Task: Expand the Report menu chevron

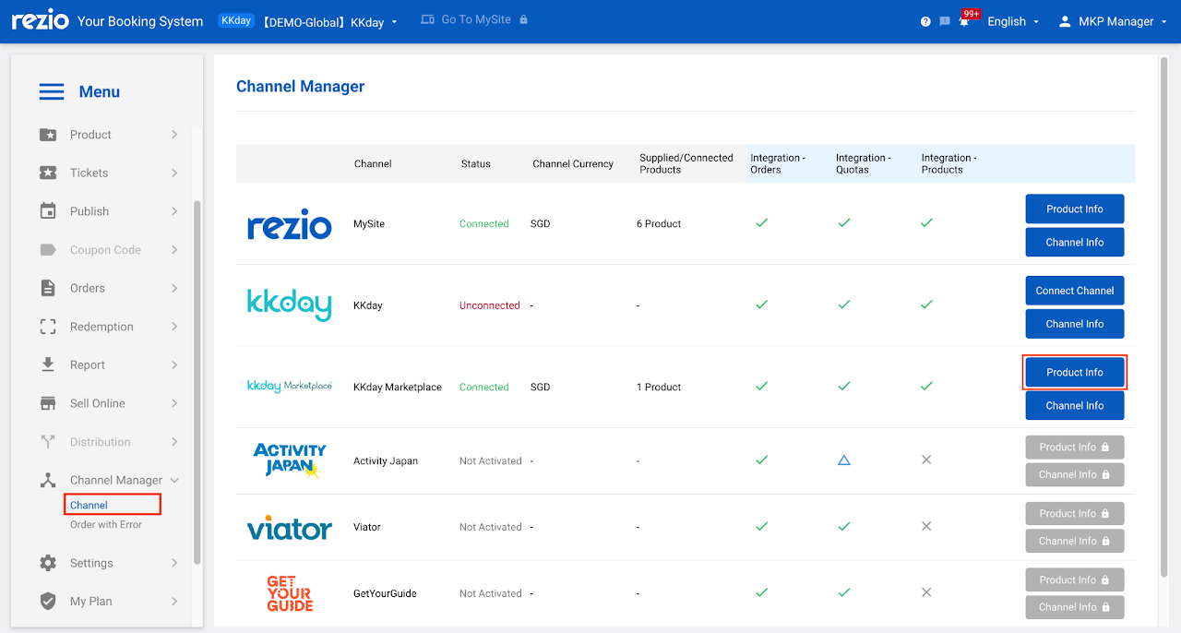Action: 174,364
